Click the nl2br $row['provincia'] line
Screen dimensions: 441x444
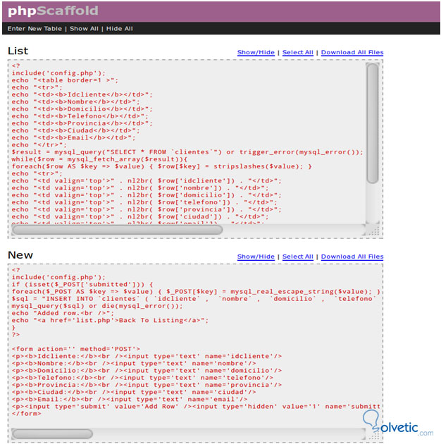click(x=147, y=209)
